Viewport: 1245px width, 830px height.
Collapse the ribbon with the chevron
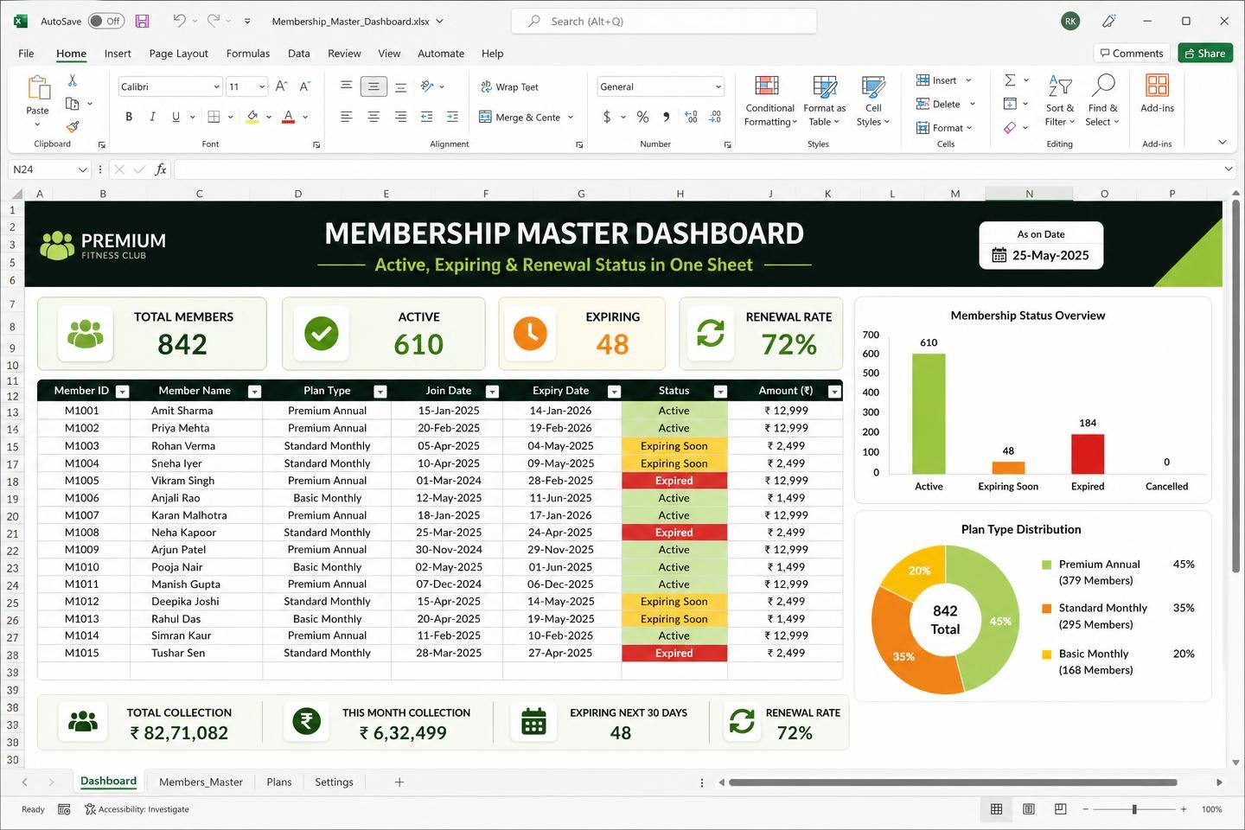(1223, 142)
